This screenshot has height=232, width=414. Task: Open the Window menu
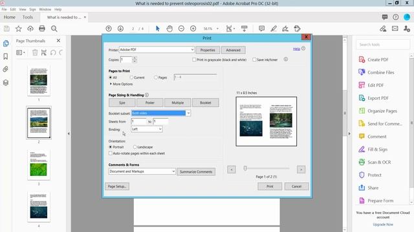[x=45, y=9]
